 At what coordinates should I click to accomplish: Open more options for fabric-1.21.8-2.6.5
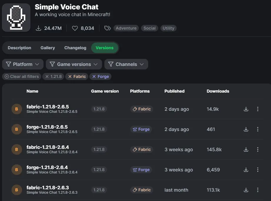(258, 109)
